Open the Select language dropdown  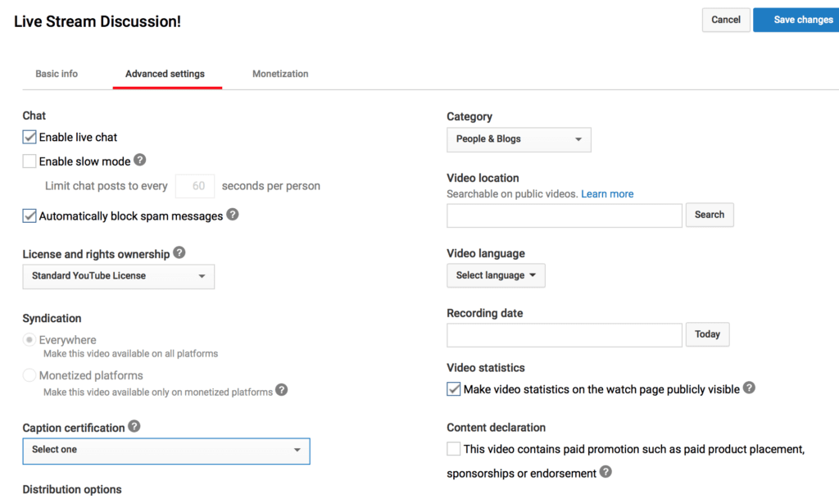(x=496, y=275)
